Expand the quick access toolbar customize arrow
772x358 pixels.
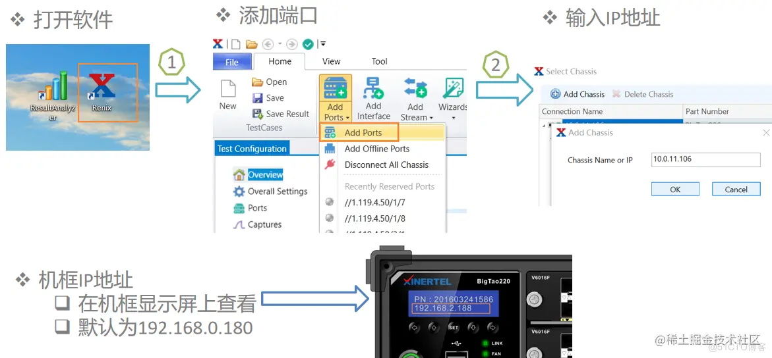click(323, 44)
